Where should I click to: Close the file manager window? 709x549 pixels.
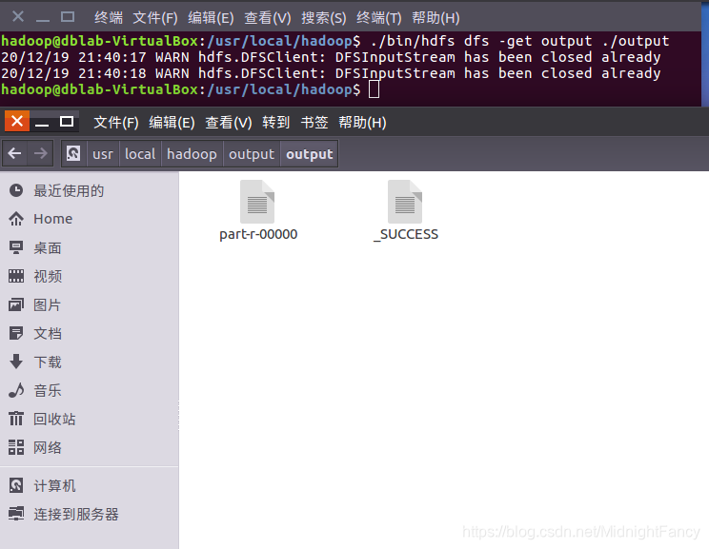[17, 121]
